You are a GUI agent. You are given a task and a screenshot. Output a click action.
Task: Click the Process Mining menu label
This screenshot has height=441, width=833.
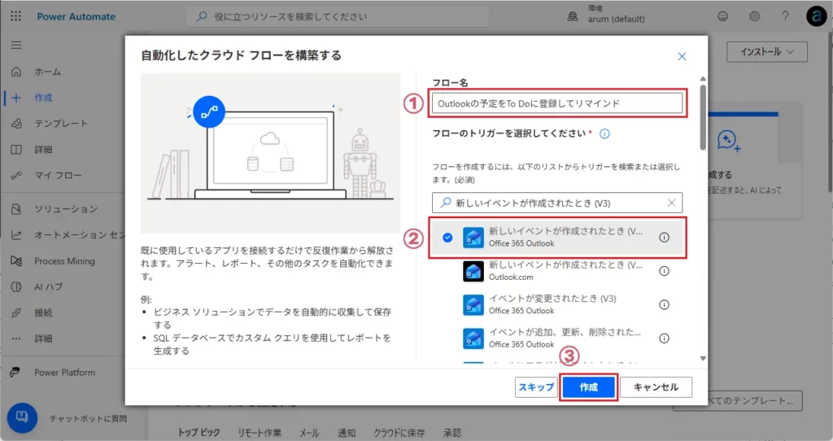tap(65, 261)
